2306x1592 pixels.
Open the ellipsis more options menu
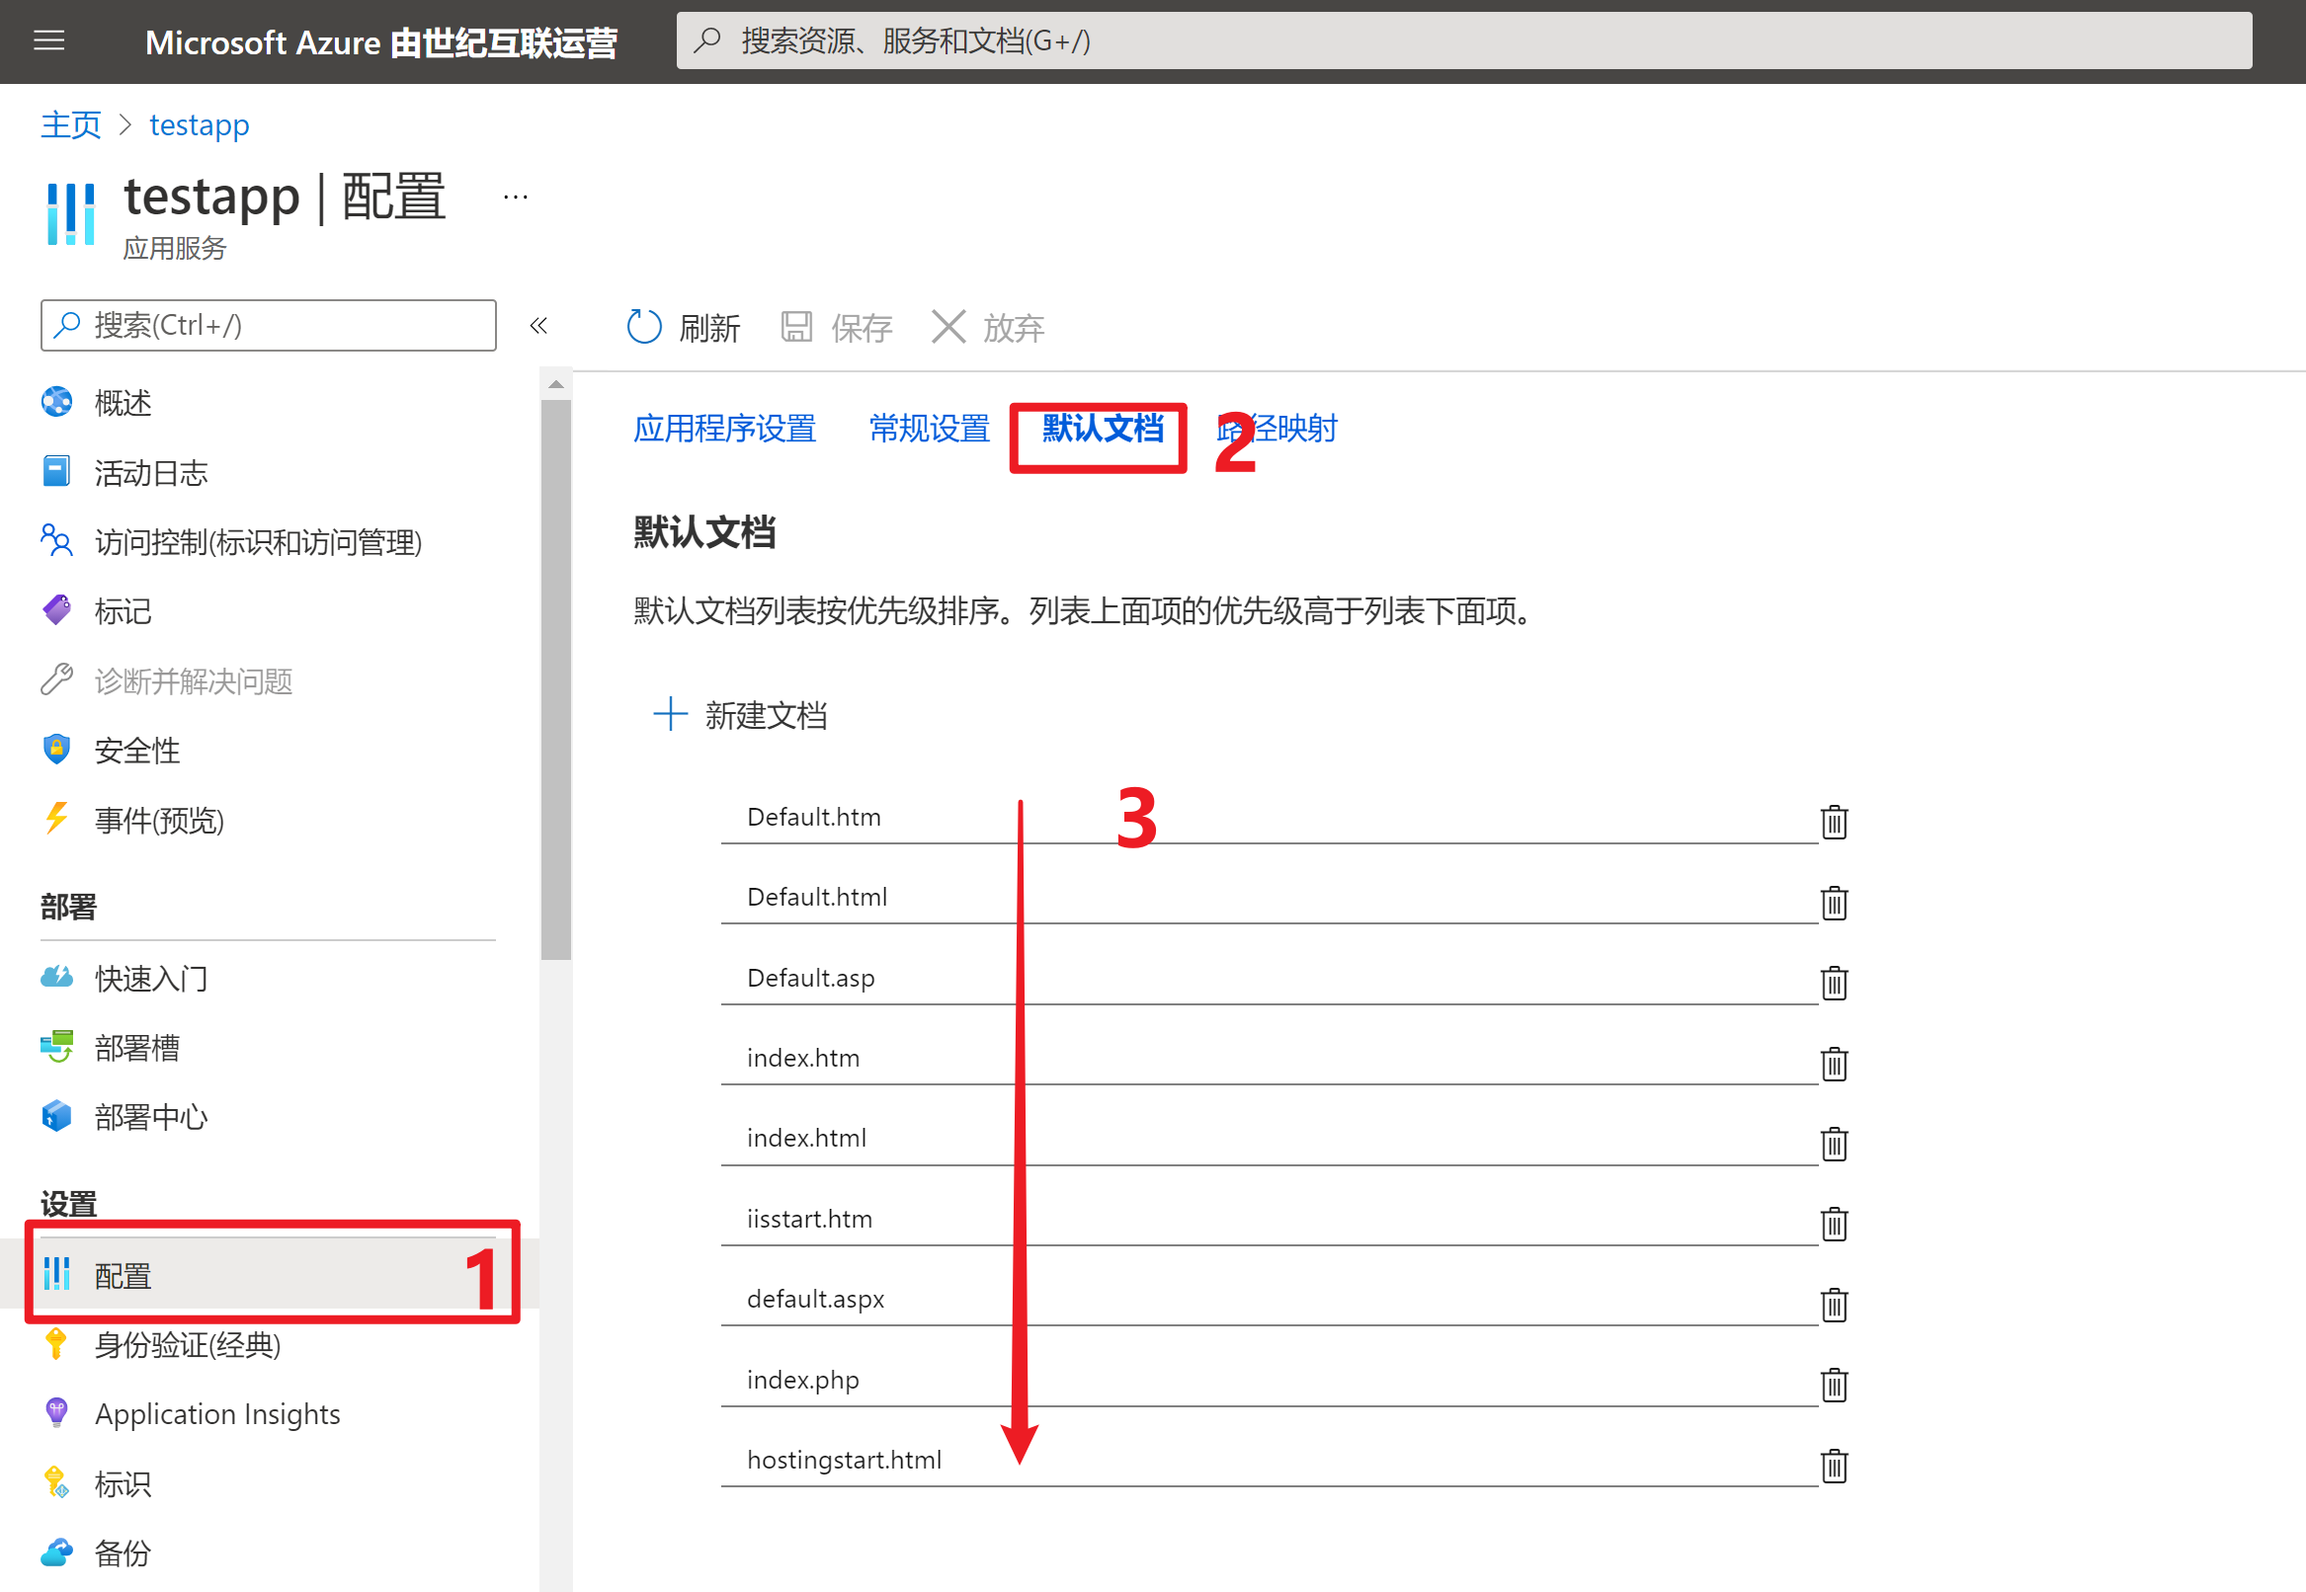point(515,198)
